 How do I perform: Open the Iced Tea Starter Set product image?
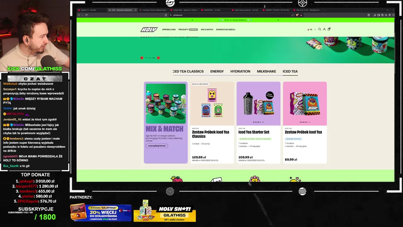tap(258, 104)
